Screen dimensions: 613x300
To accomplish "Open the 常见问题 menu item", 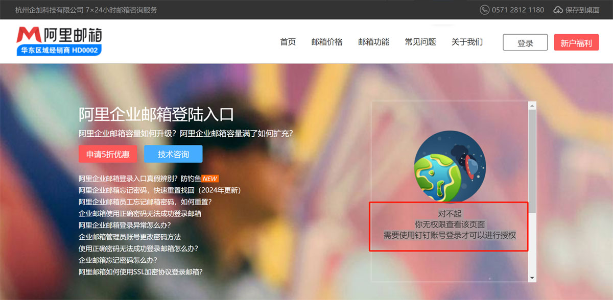I will click(x=420, y=42).
